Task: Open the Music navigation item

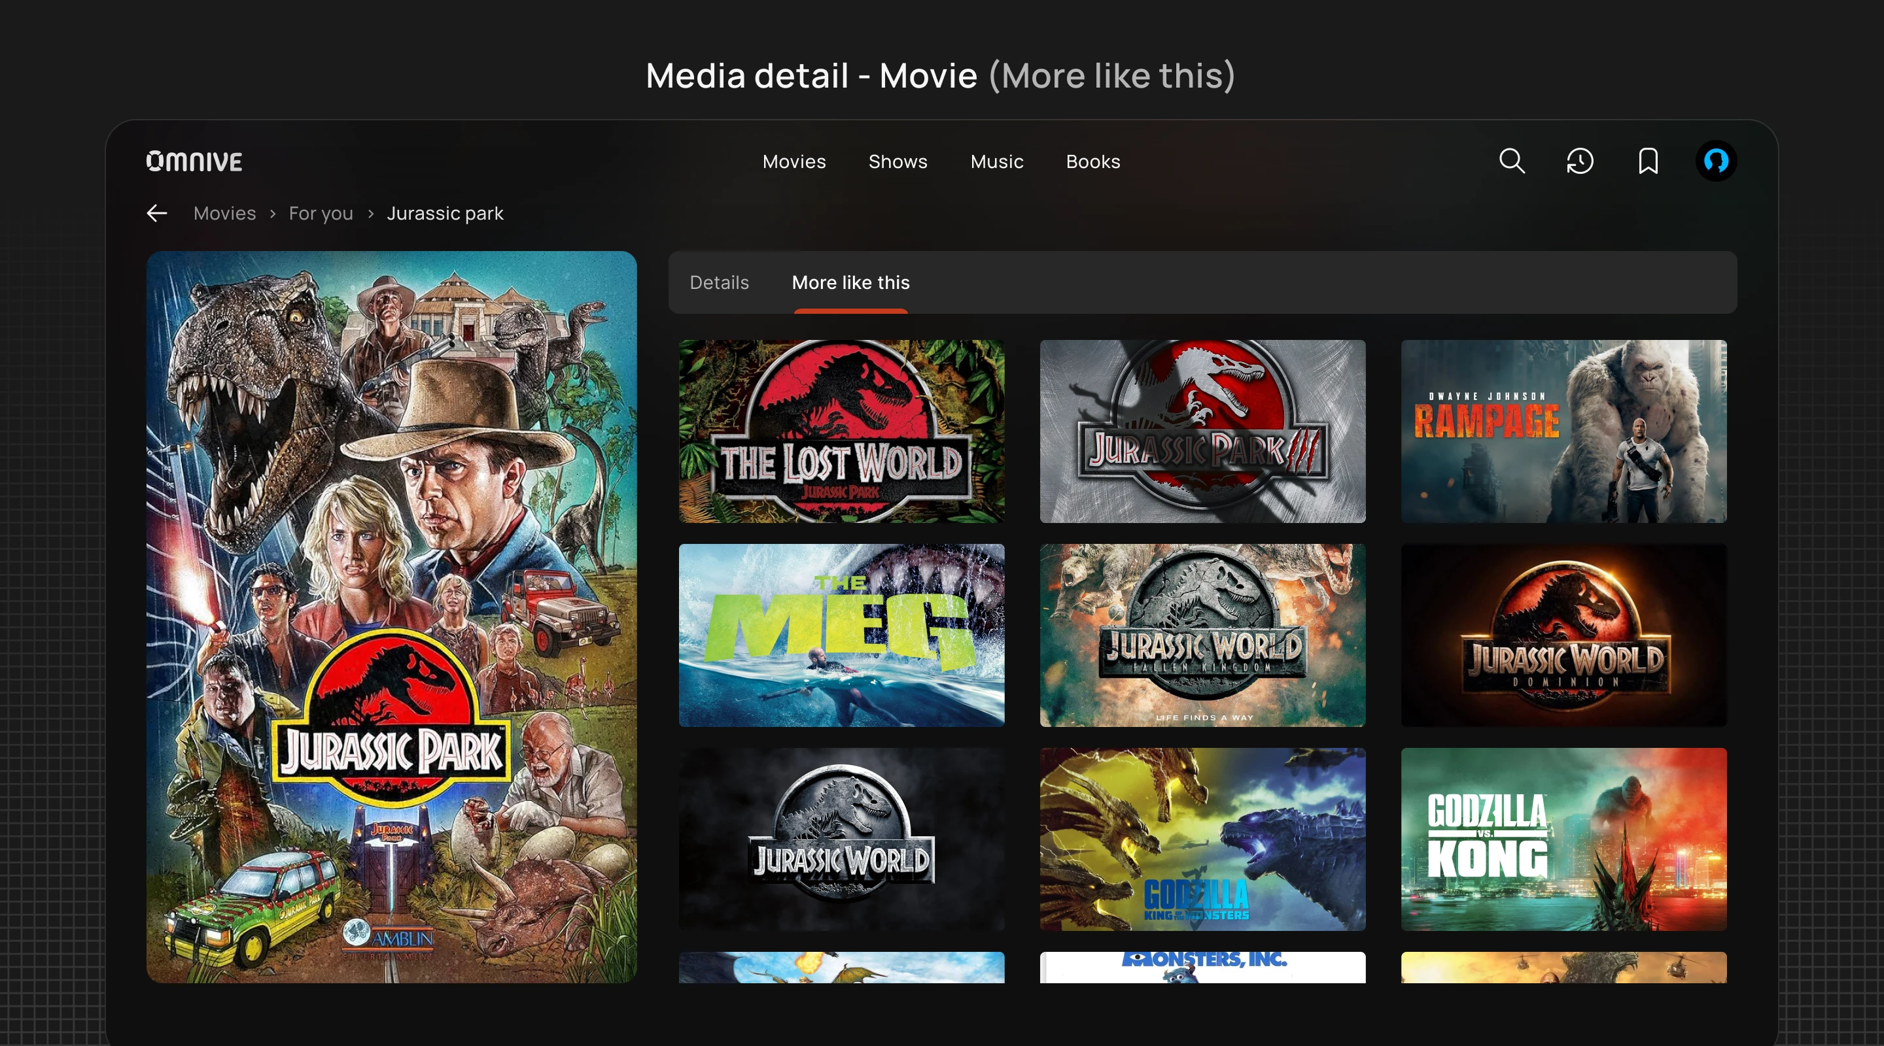Action: click(996, 161)
